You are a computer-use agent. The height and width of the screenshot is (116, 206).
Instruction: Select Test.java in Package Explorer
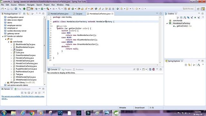(19, 74)
